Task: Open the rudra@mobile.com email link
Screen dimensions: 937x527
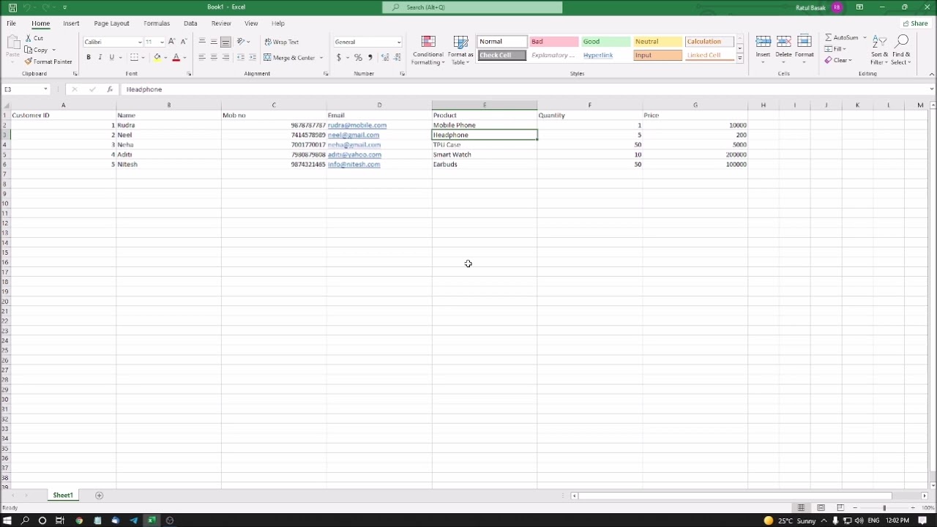Action: [x=357, y=125]
